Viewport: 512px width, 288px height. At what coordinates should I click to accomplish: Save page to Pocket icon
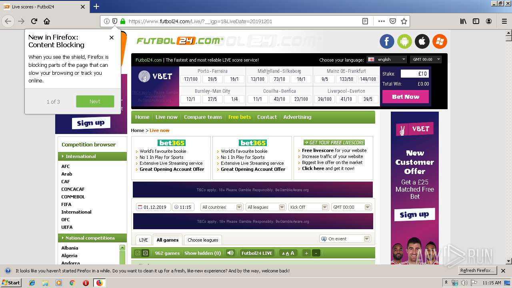[393, 21]
